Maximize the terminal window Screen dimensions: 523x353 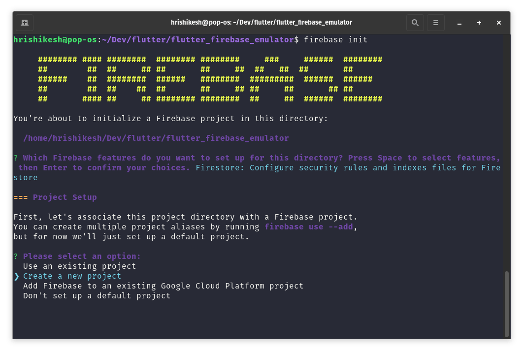tap(479, 23)
